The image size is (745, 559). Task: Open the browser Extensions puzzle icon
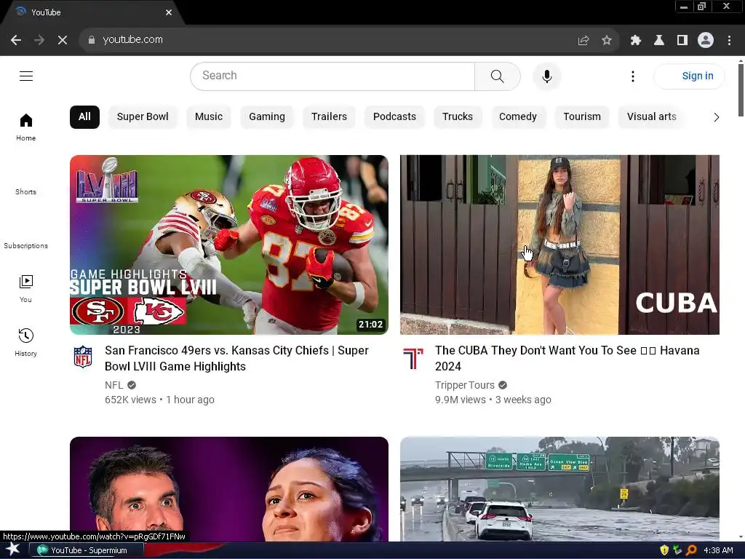[635, 41]
